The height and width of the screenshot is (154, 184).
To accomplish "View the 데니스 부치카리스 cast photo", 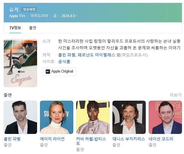I will [x=129, y=117].
